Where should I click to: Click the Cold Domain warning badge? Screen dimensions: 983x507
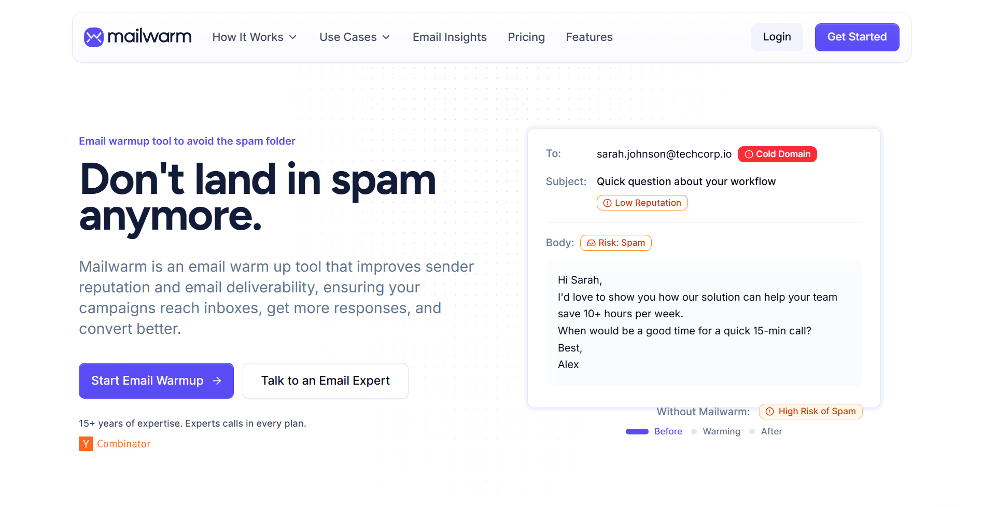777,154
